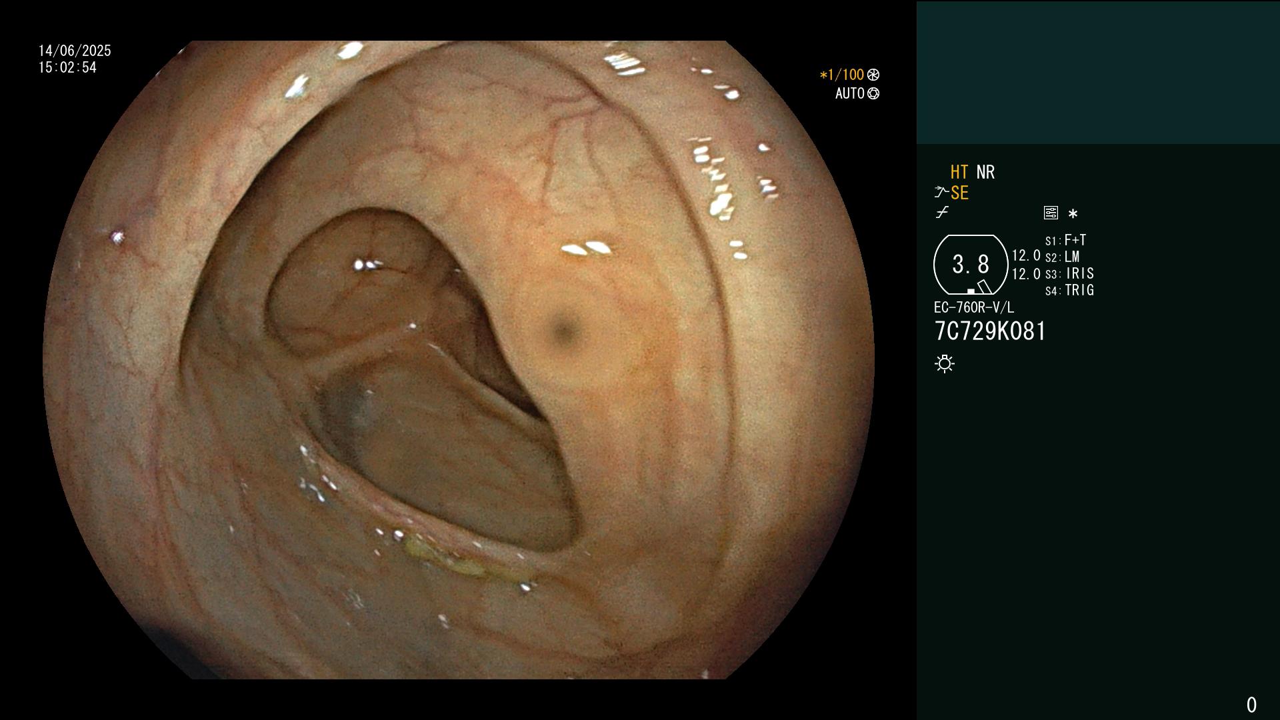
Task: Click the date 14/06/2025
Action: (75, 51)
